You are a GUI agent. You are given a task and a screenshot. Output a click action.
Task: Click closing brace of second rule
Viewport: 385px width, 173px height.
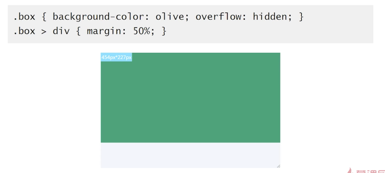click(164, 31)
